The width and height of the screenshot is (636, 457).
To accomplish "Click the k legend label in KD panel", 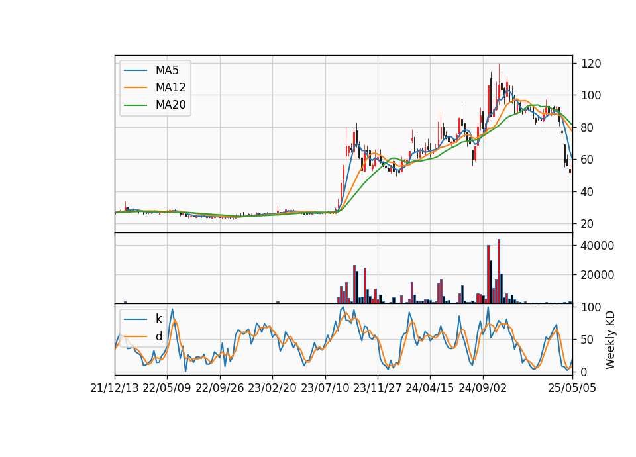I will 158,319.
